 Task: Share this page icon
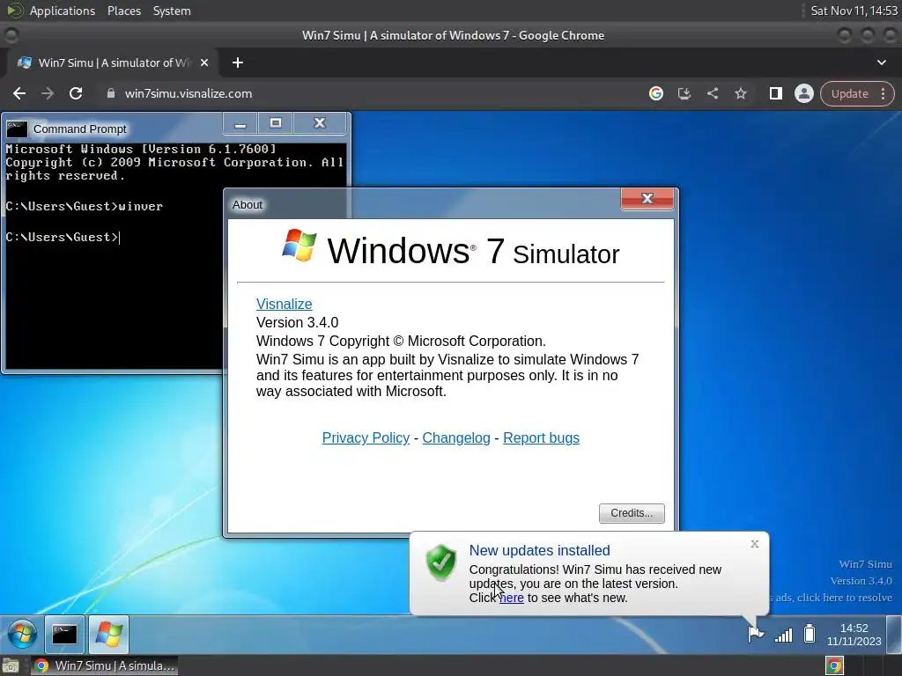click(x=712, y=93)
